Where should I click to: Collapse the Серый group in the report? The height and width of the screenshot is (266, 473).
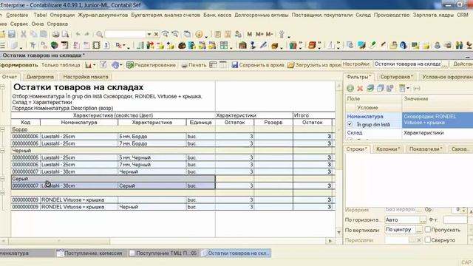2,179
